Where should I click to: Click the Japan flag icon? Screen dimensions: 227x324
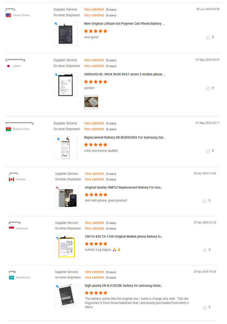(x=8, y=66)
